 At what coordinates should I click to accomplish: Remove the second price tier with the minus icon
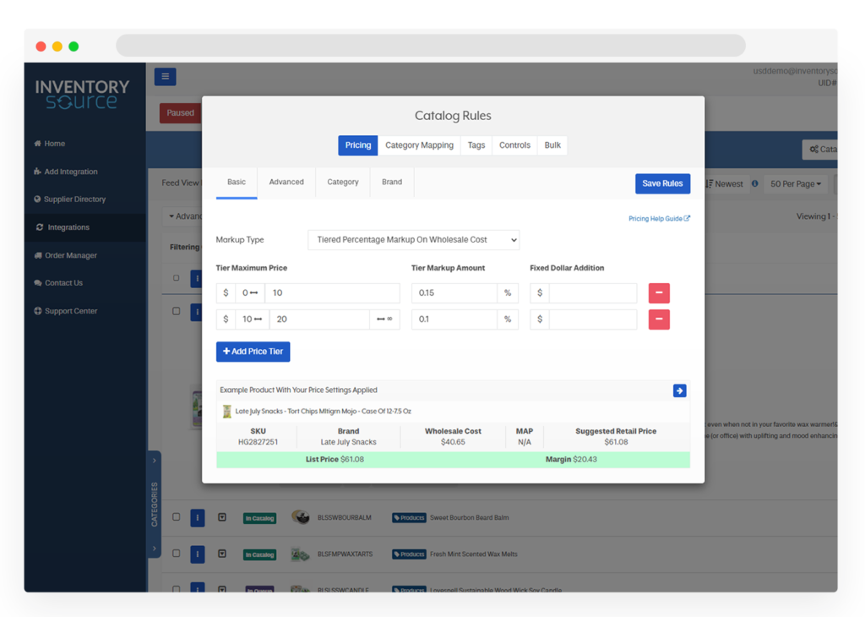click(659, 319)
